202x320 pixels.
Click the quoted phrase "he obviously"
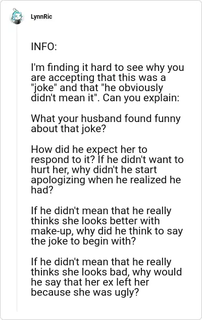tap(132, 88)
